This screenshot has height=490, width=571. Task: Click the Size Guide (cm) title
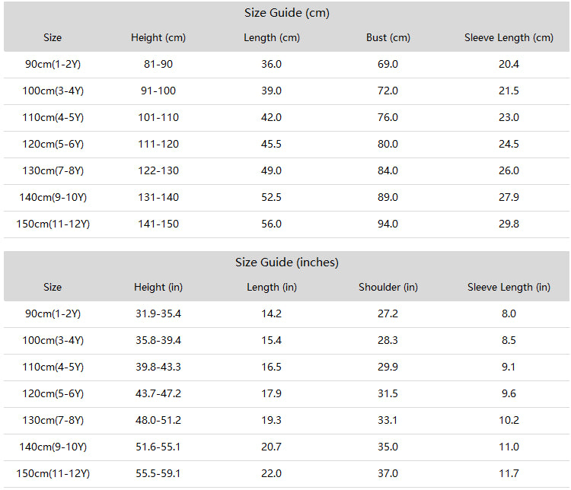286,13
